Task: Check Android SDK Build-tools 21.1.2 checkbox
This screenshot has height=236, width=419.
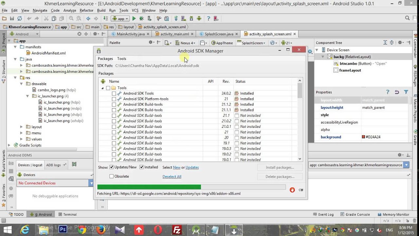Action: click(x=114, y=105)
